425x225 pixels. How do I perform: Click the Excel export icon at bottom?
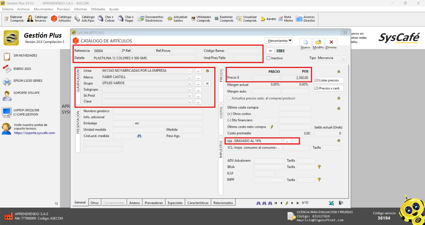pos(331,203)
